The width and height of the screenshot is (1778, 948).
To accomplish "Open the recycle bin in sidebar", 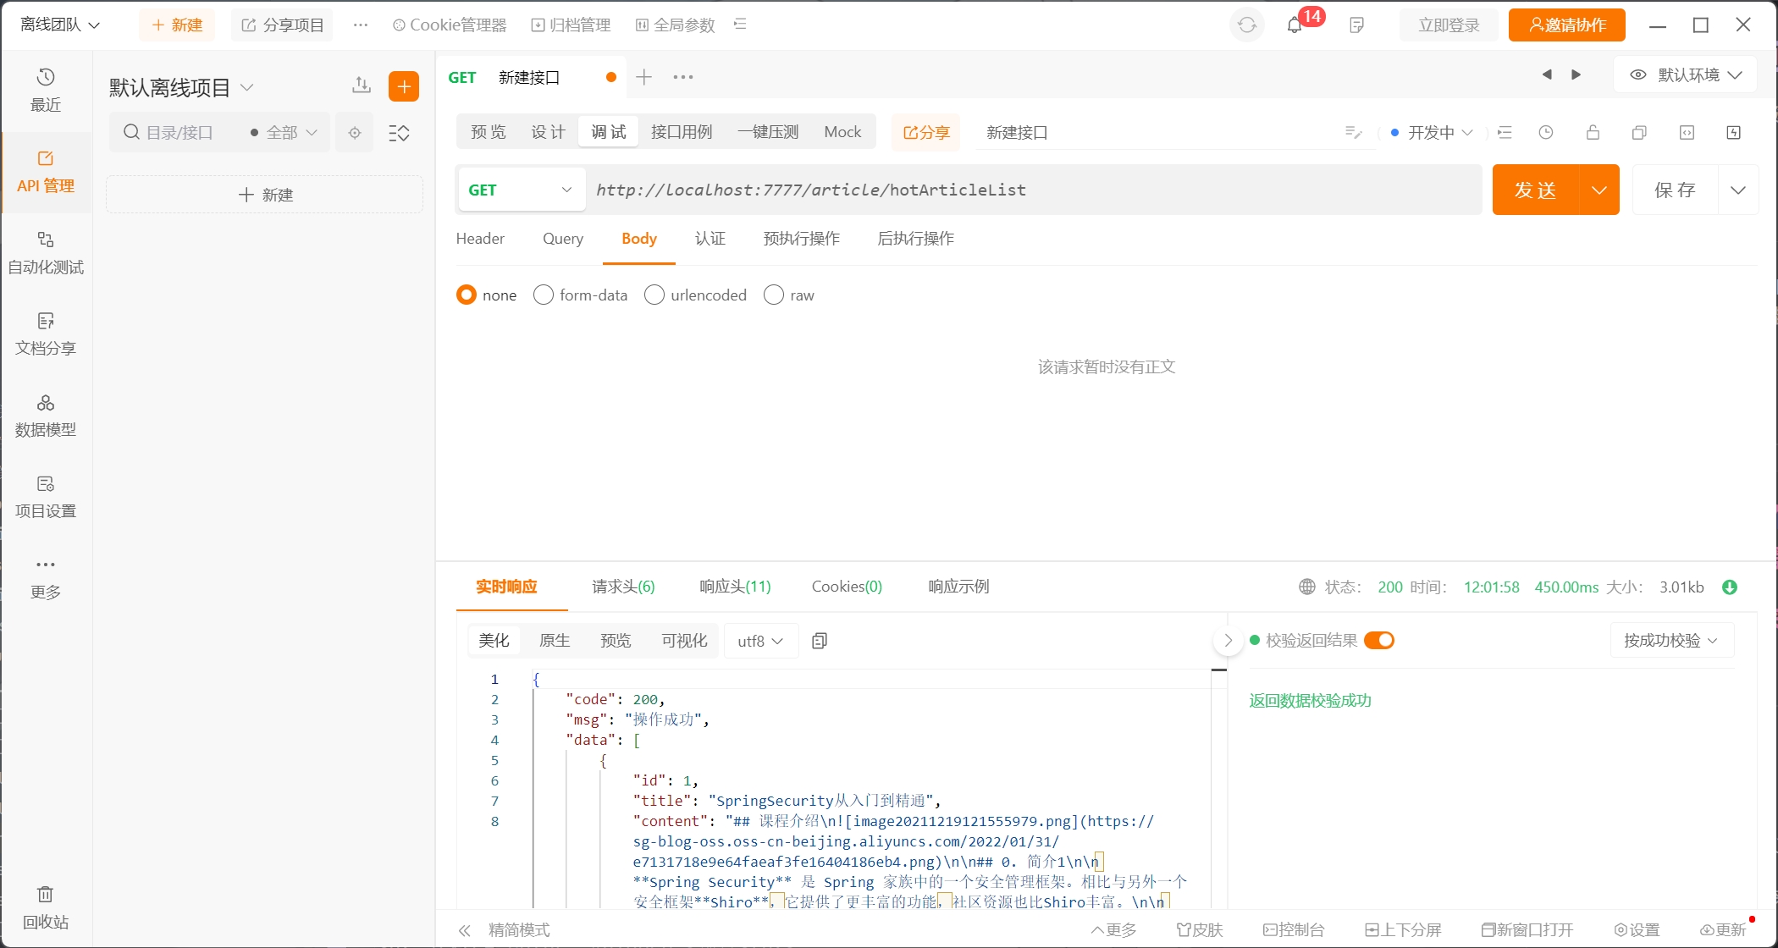I will [x=46, y=907].
